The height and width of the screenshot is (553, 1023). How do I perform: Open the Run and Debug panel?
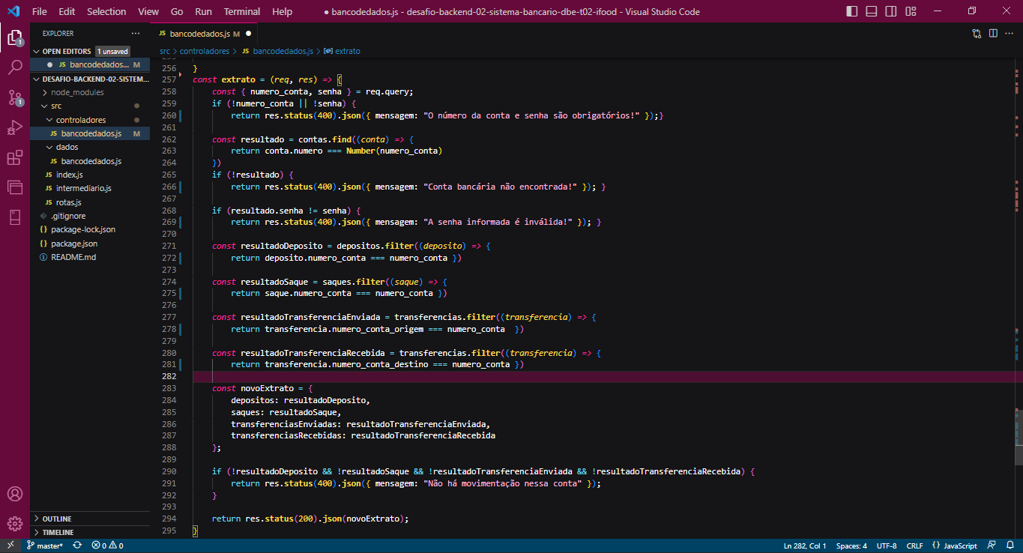15,127
